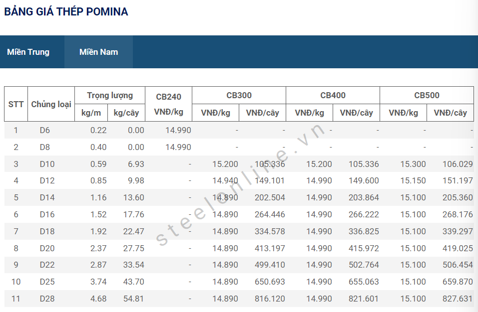This screenshot has width=478, height=312.
Task: Click the 821.601 CB400 price
Action: coord(364,299)
